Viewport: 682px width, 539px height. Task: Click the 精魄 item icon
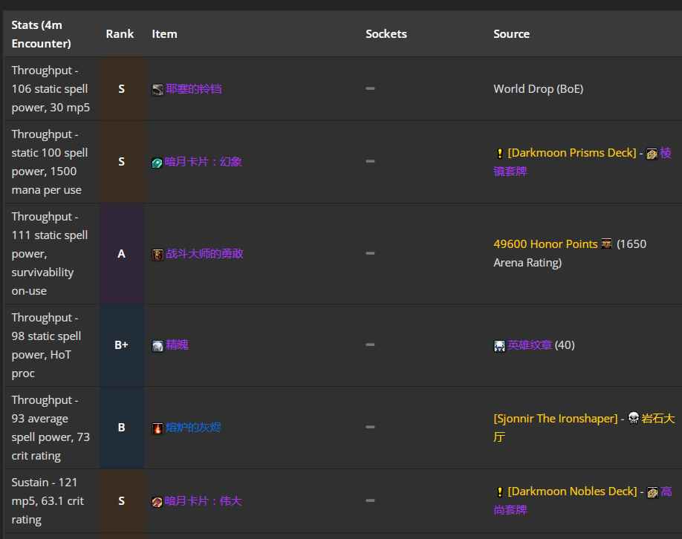[x=157, y=345]
